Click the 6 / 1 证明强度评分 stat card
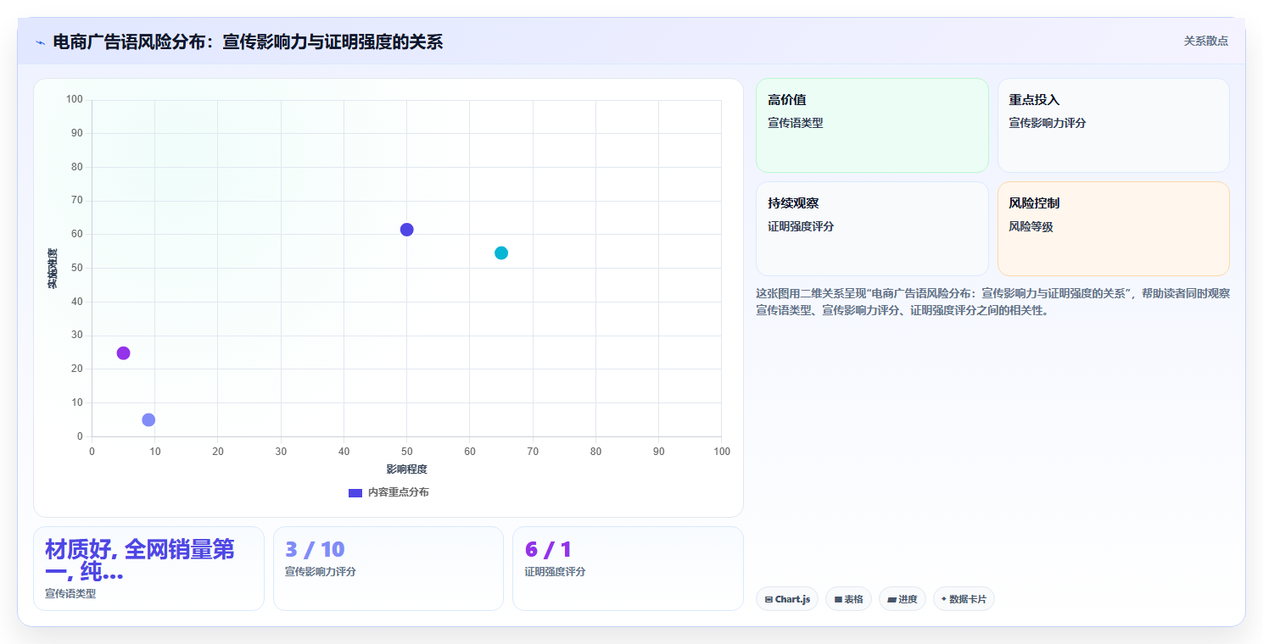The image size is (1263, 644). 628,569
